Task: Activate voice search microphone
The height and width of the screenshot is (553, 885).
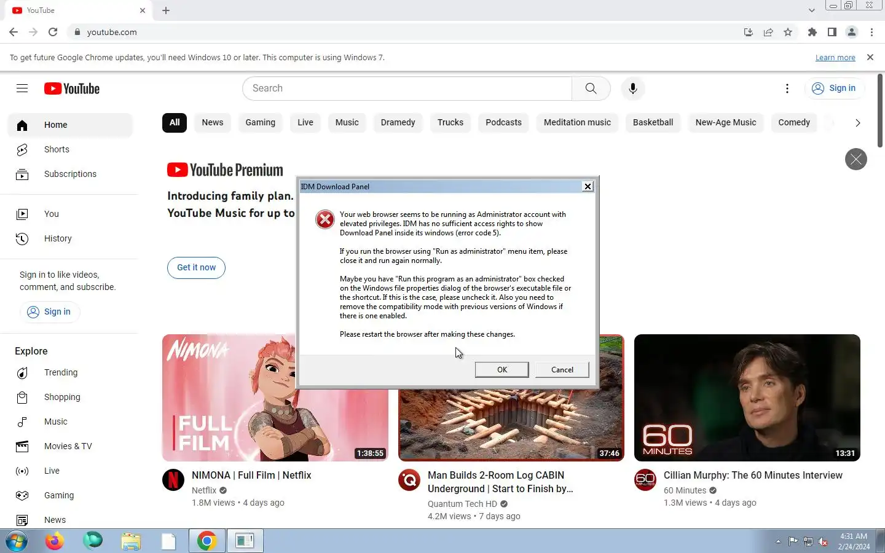Action: click(632, 88)
